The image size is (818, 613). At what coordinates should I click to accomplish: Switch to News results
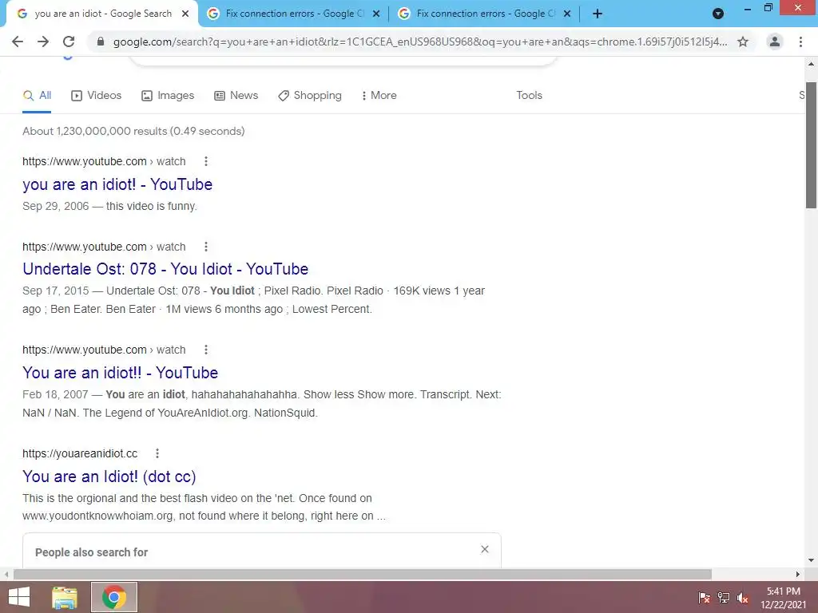(x=236, y=96)
